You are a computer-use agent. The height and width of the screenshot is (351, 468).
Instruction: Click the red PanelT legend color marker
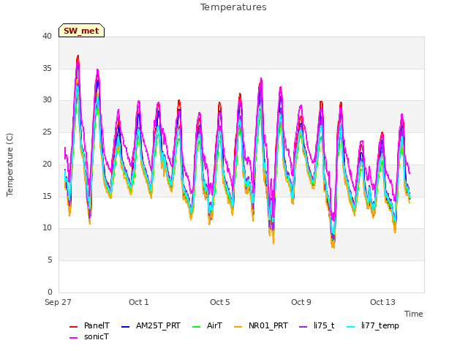[x=73, y=327]
